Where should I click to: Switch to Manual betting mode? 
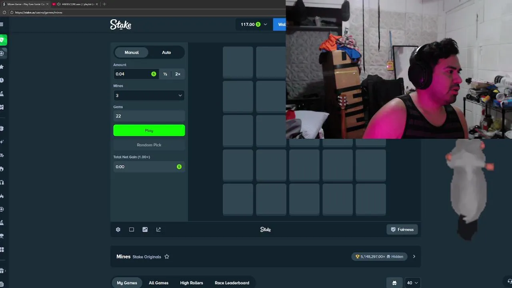(132, 52)
